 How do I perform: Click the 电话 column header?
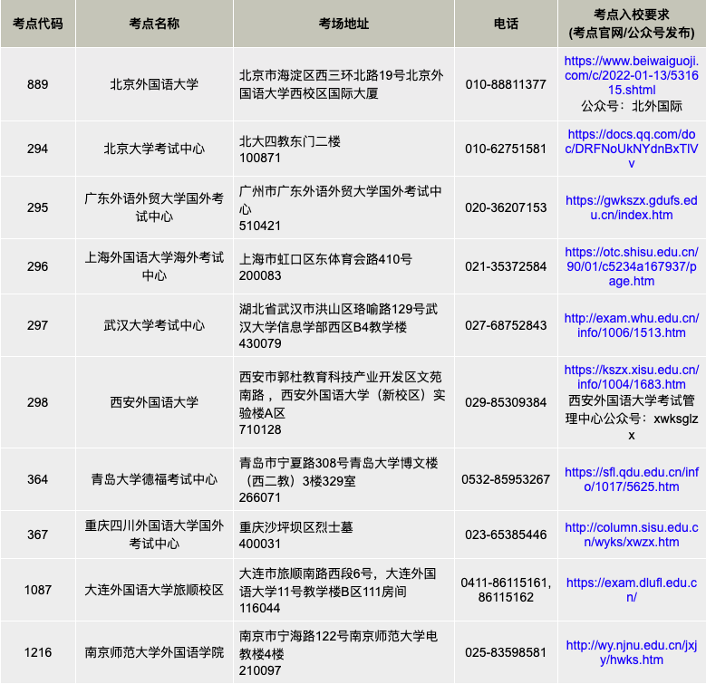point(506,24)
